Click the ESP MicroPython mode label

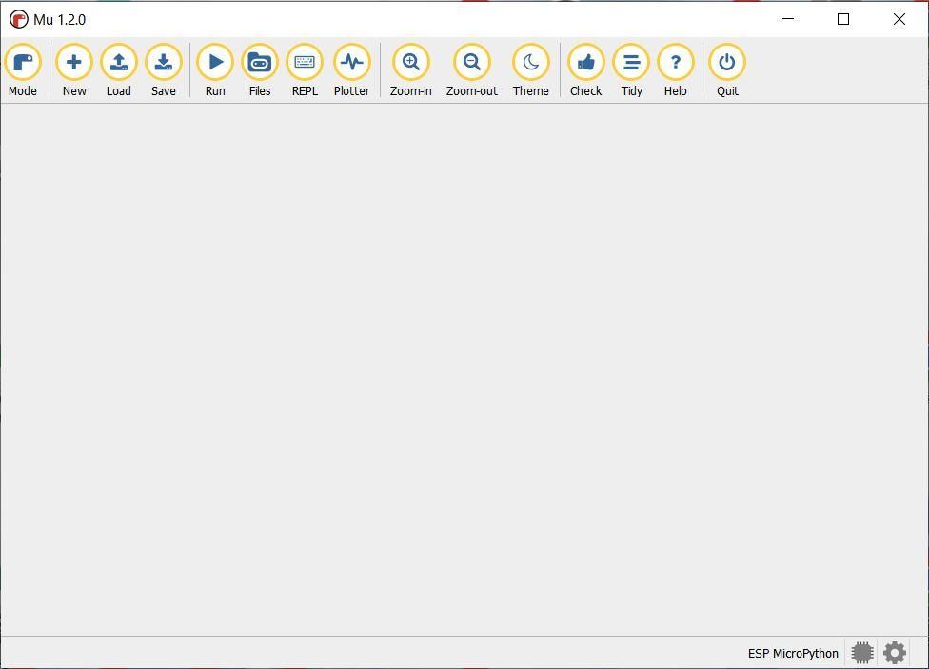[x=793, y=653]
